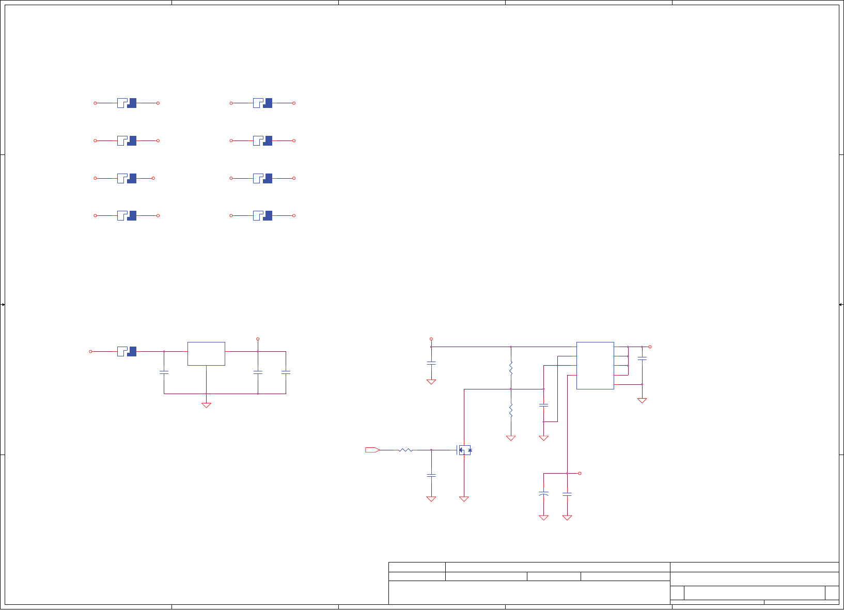Click the ground symbol below MOSFET source

coord(464,499)
